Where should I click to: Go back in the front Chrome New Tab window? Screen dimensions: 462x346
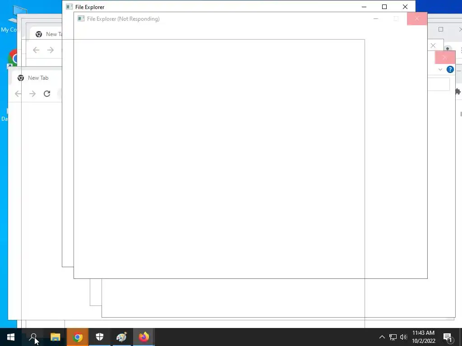(18, 94)
